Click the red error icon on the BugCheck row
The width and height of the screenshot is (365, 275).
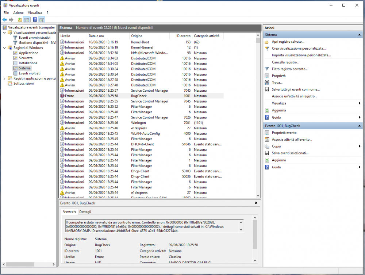(62, 96)
